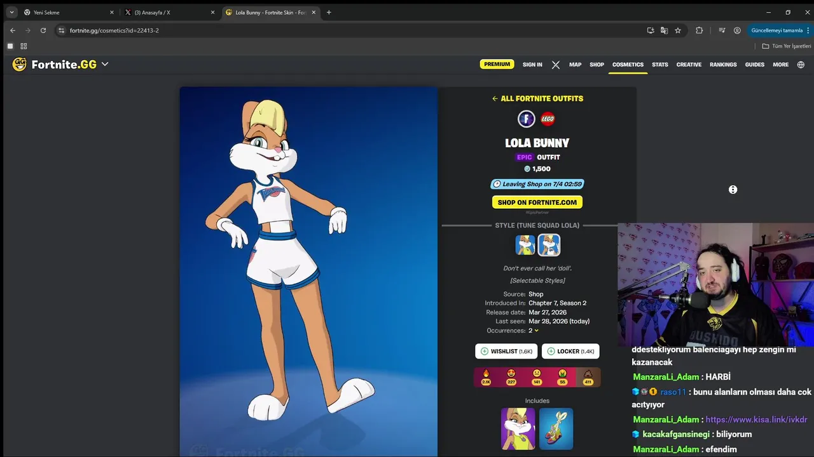Screen dimensions: 814x457
Task: Open the STATS menu item
Action: point(660,65)
